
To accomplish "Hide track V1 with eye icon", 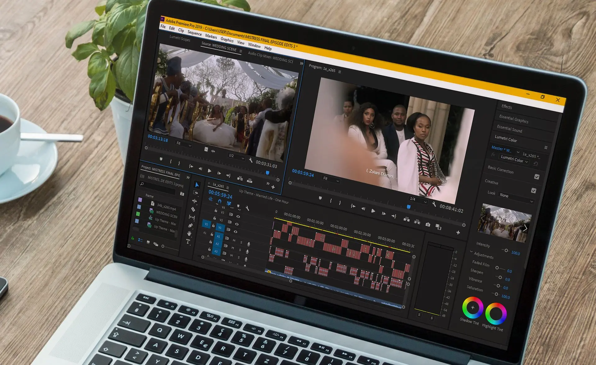I will tap(235, 232).
